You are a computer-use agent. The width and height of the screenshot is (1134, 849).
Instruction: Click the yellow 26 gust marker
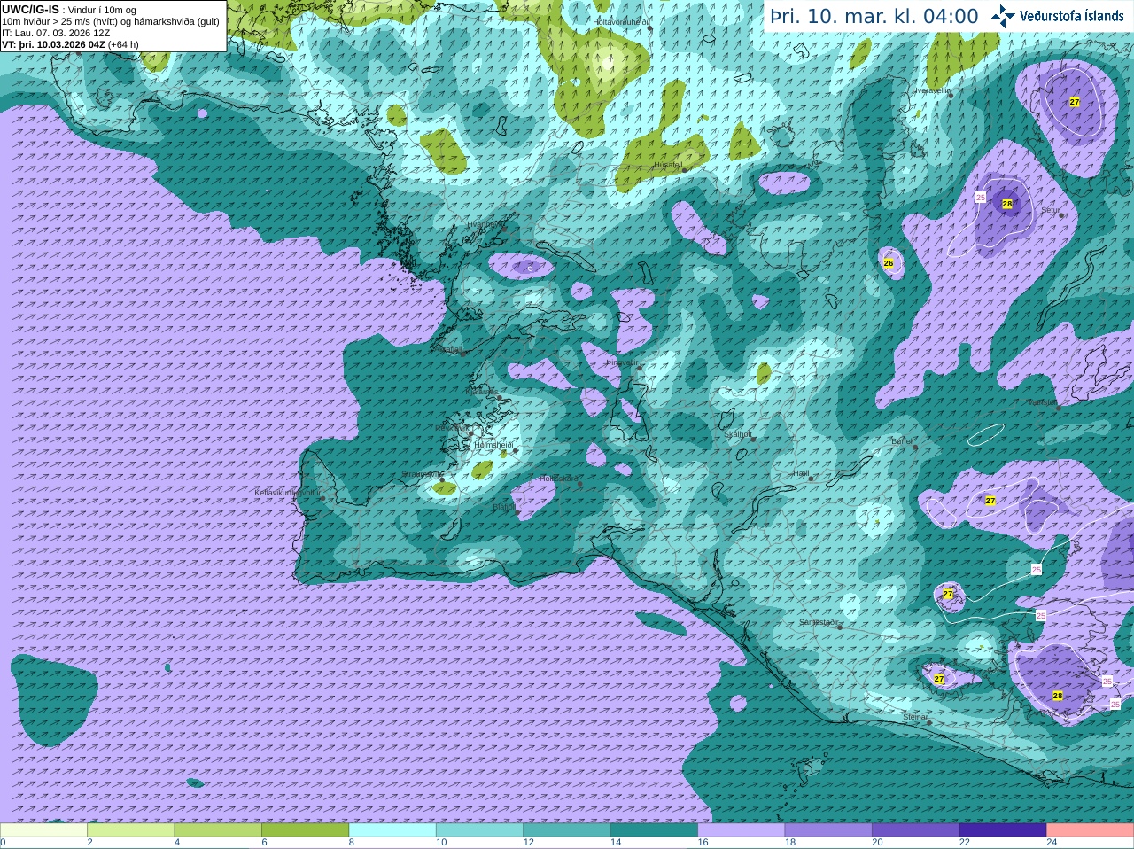pos(889,263)
